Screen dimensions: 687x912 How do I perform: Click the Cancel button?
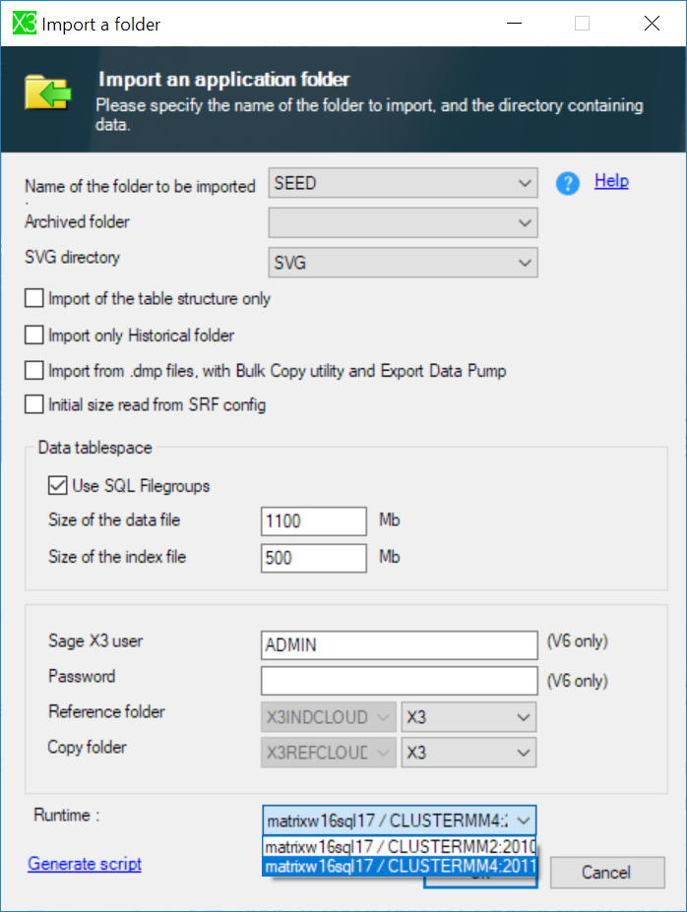tap(606, 872)
